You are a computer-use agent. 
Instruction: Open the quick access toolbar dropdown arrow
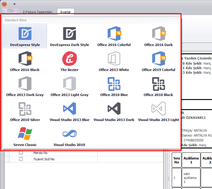14,4
